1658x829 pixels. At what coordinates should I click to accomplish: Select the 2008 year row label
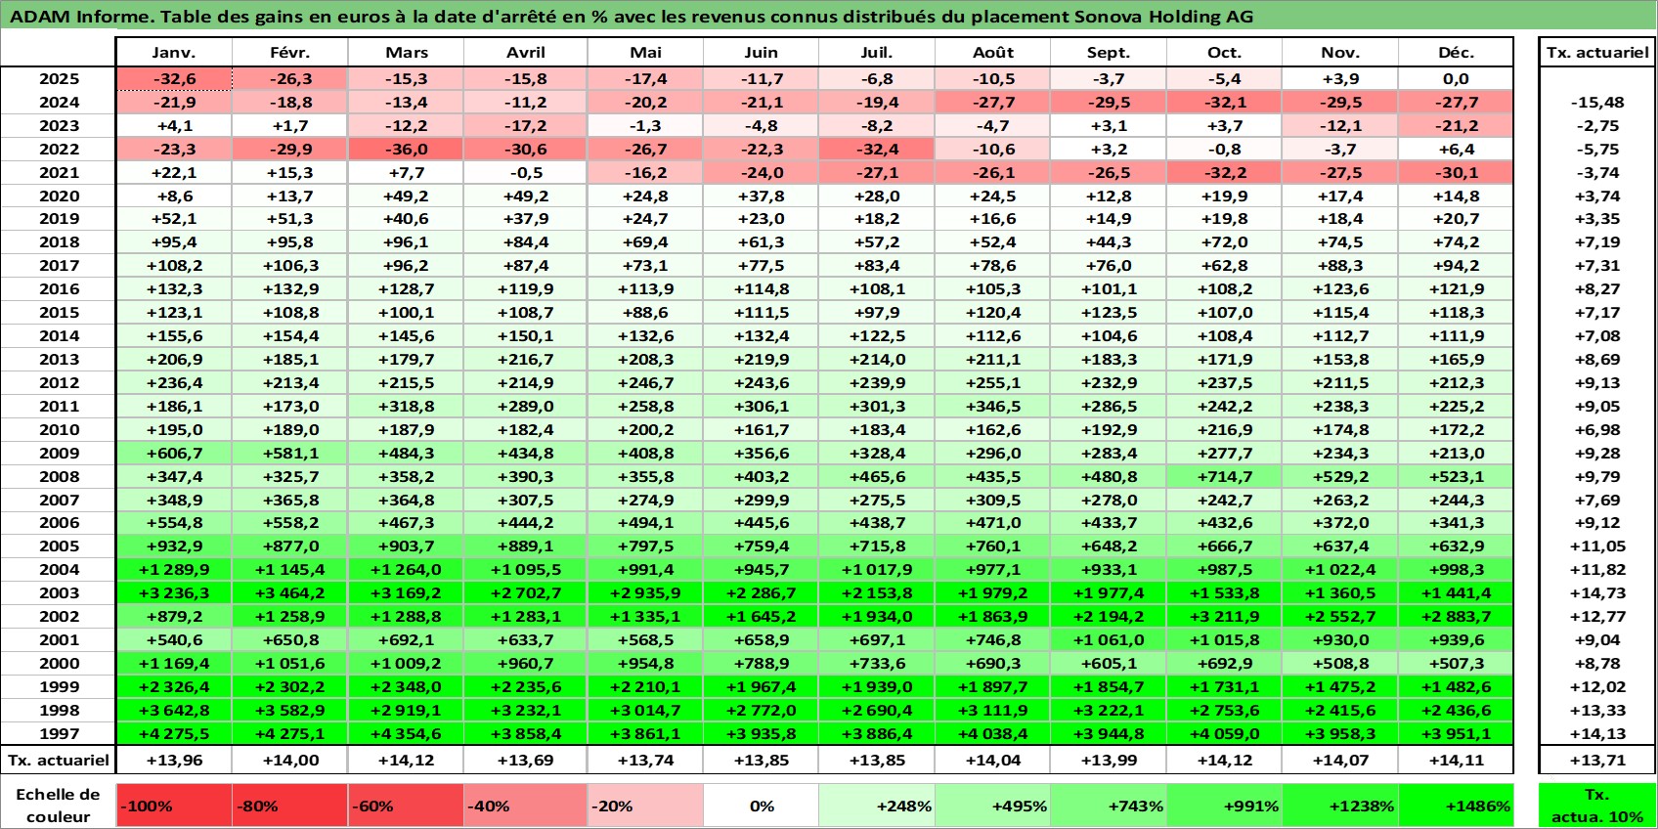tap(59, 477)
